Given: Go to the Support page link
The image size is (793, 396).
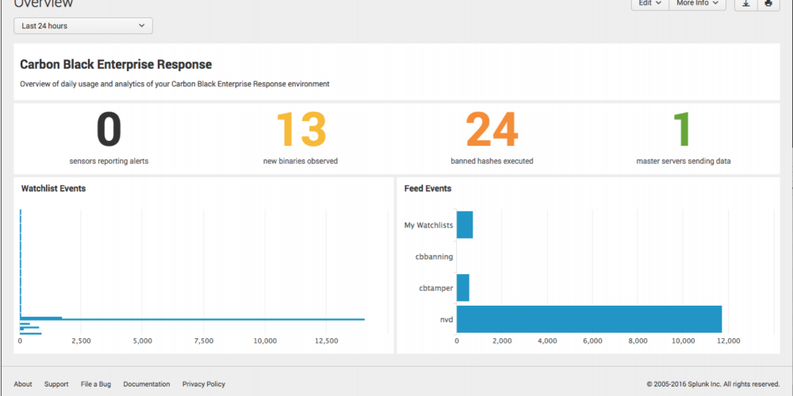Looking at the screenshot, I should click(56, 384).
